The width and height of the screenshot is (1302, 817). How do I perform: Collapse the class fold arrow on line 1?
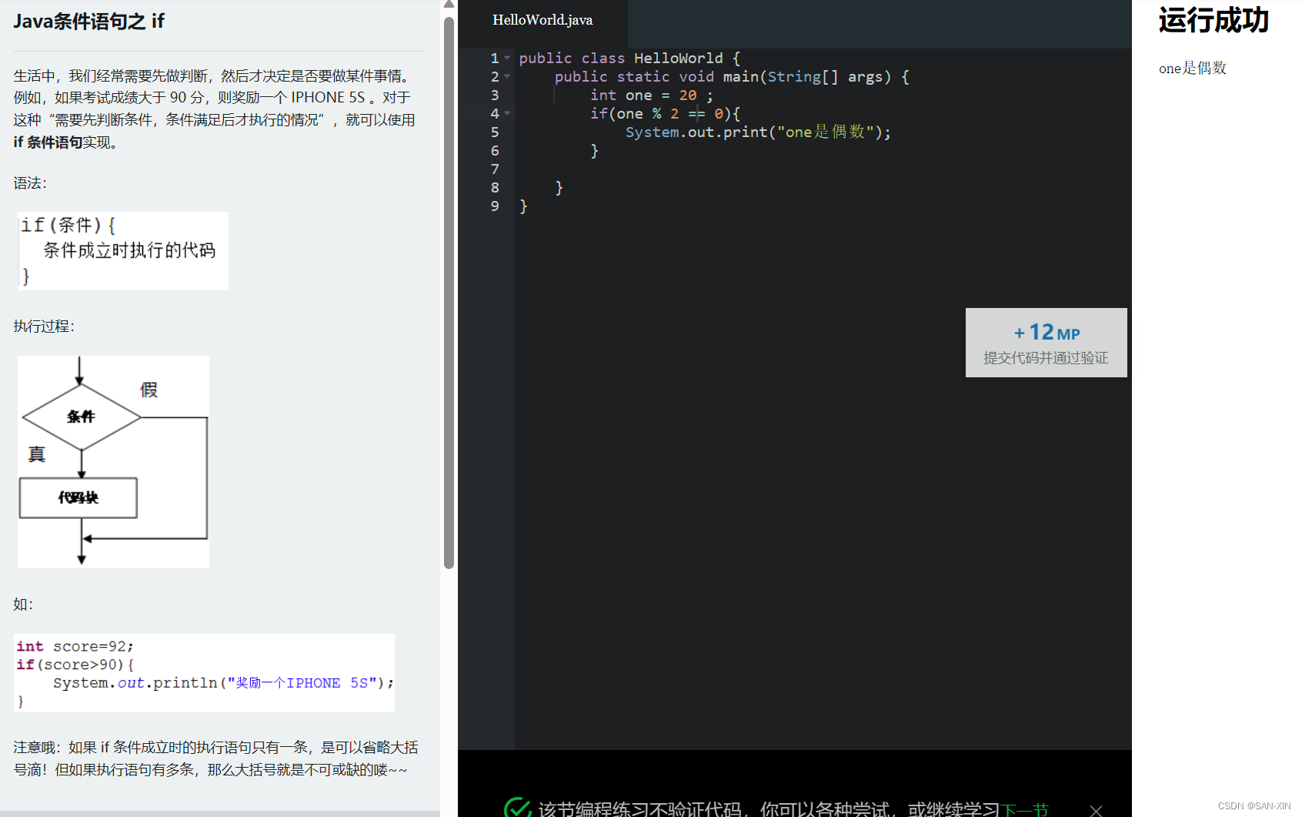[507, 59]
